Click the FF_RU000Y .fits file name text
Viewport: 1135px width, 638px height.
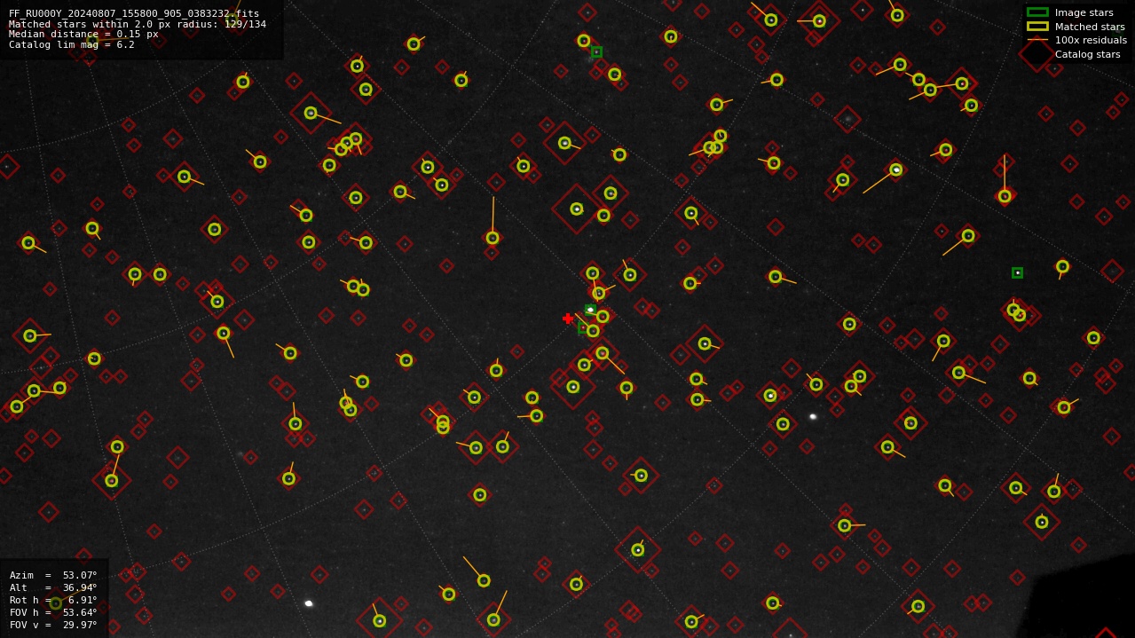coord(134,13)
